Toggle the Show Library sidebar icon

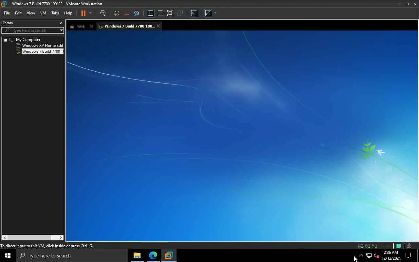tap(151, 13)
